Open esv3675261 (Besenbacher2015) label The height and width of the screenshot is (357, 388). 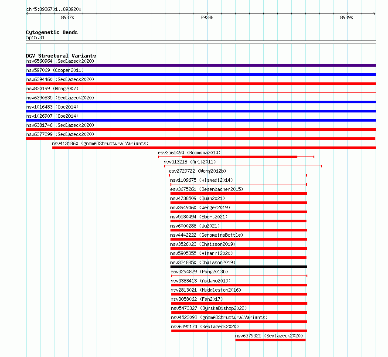point(207,189)
